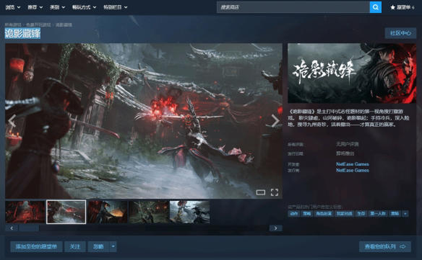This screenshot has height=260, width=422.
Task: Click the blue search magnifier icon
Action: coord(376,7)
